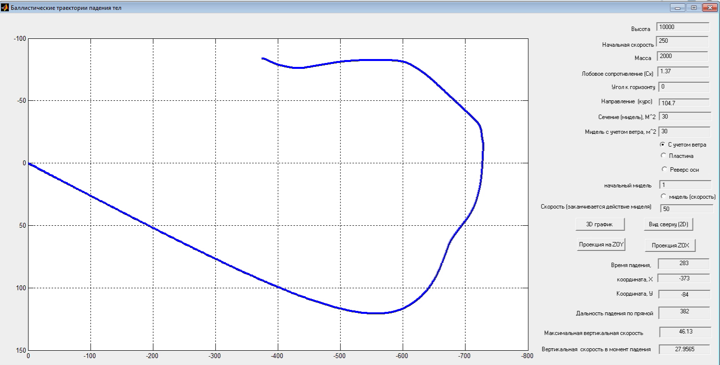Click the y-axis tick label 150
The width and height of the screenshot is (720, 365).
(20, 350)
